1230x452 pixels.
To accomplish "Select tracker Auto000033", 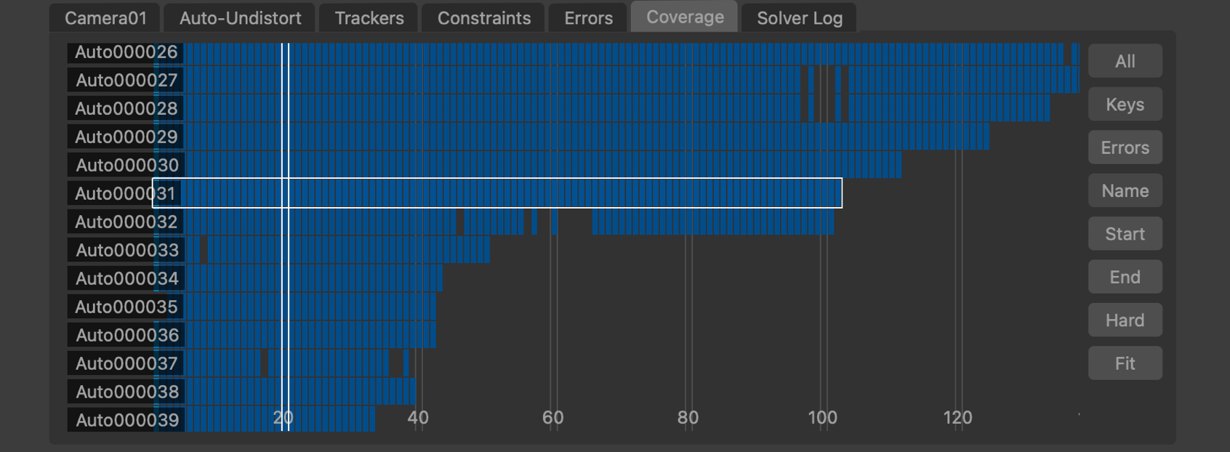I will point(126,251).
